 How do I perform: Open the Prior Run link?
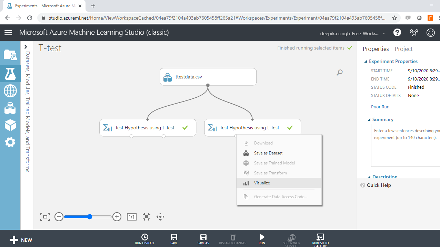(380, 107)
